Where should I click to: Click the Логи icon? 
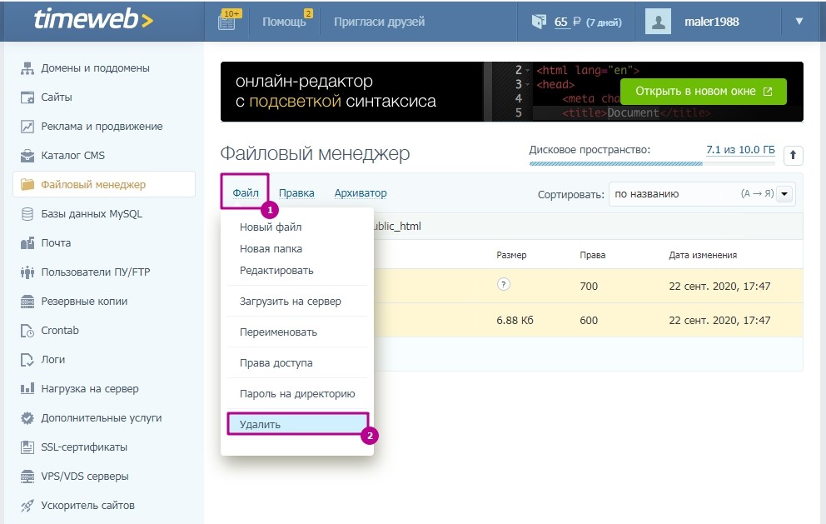(x=27, y=360)
